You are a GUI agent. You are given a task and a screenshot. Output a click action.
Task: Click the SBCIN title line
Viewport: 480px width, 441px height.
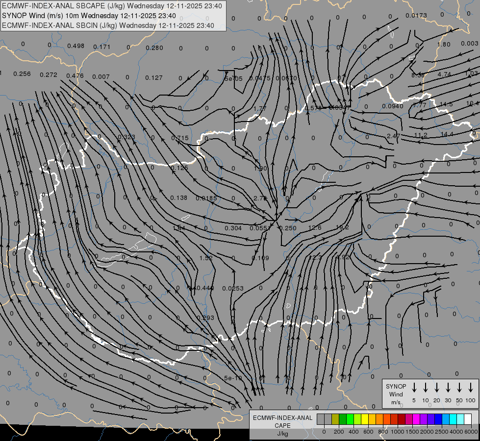(x=108, y=25)
